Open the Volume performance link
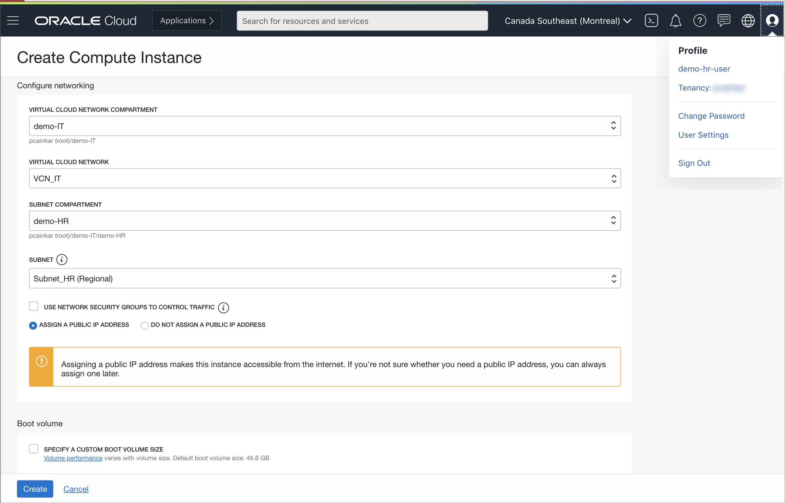Image resolution: width=785 pixels, height=503 pixels. (73, 458)
